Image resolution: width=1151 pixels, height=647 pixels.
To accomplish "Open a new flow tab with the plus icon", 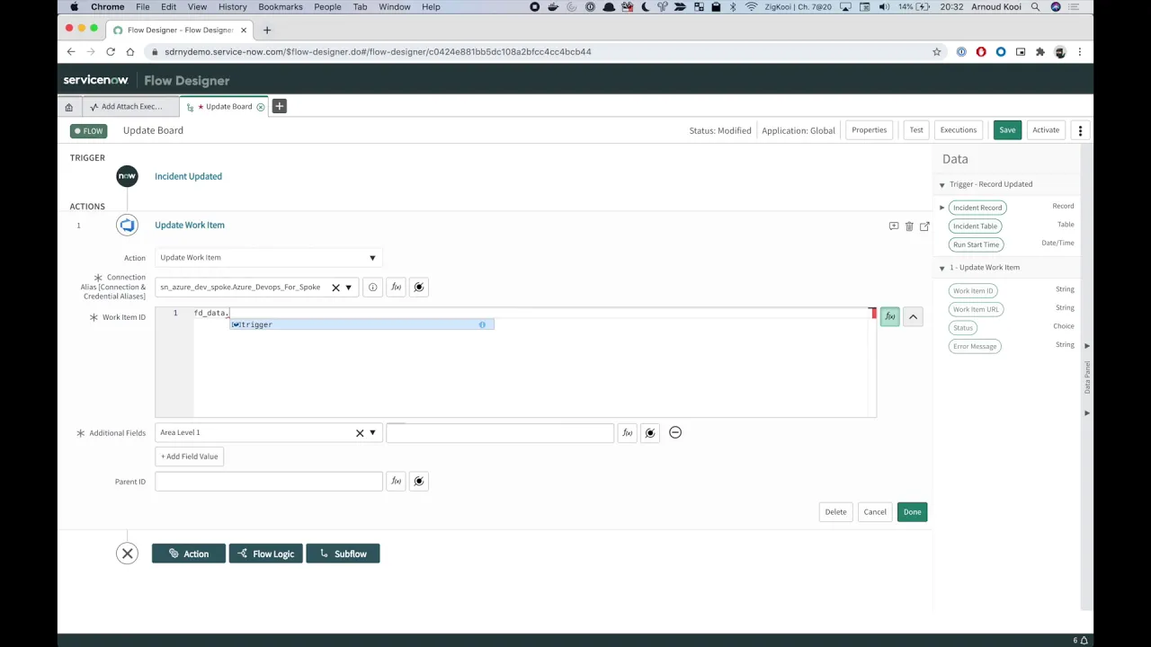I will click(279, 106).
